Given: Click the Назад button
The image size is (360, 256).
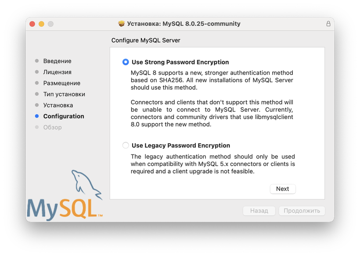Looking at the screenshot, I should click(x=259, y=211).
